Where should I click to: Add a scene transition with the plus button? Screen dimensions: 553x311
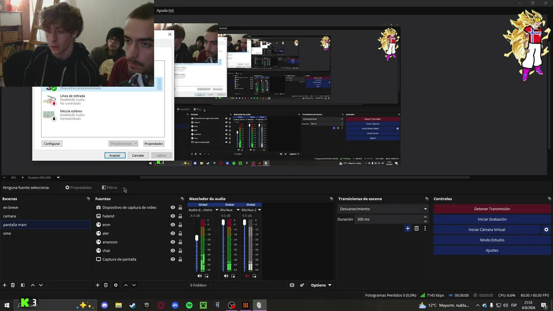(x=407, y=228)
